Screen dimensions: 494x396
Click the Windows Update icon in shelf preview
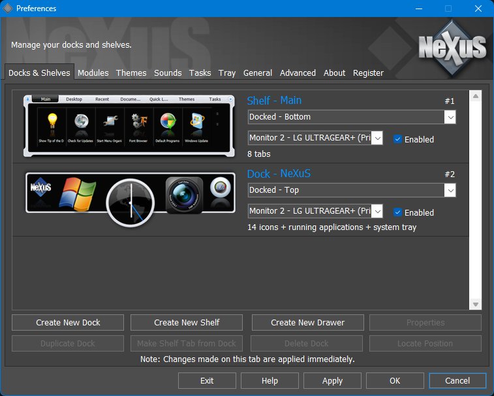tap(197, 122)
